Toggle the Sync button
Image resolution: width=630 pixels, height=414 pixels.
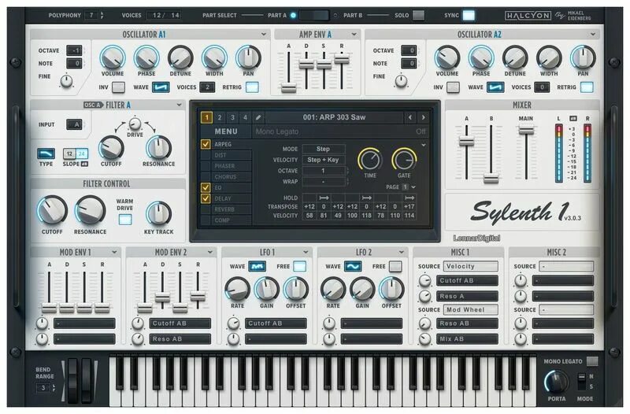point(469,15)
